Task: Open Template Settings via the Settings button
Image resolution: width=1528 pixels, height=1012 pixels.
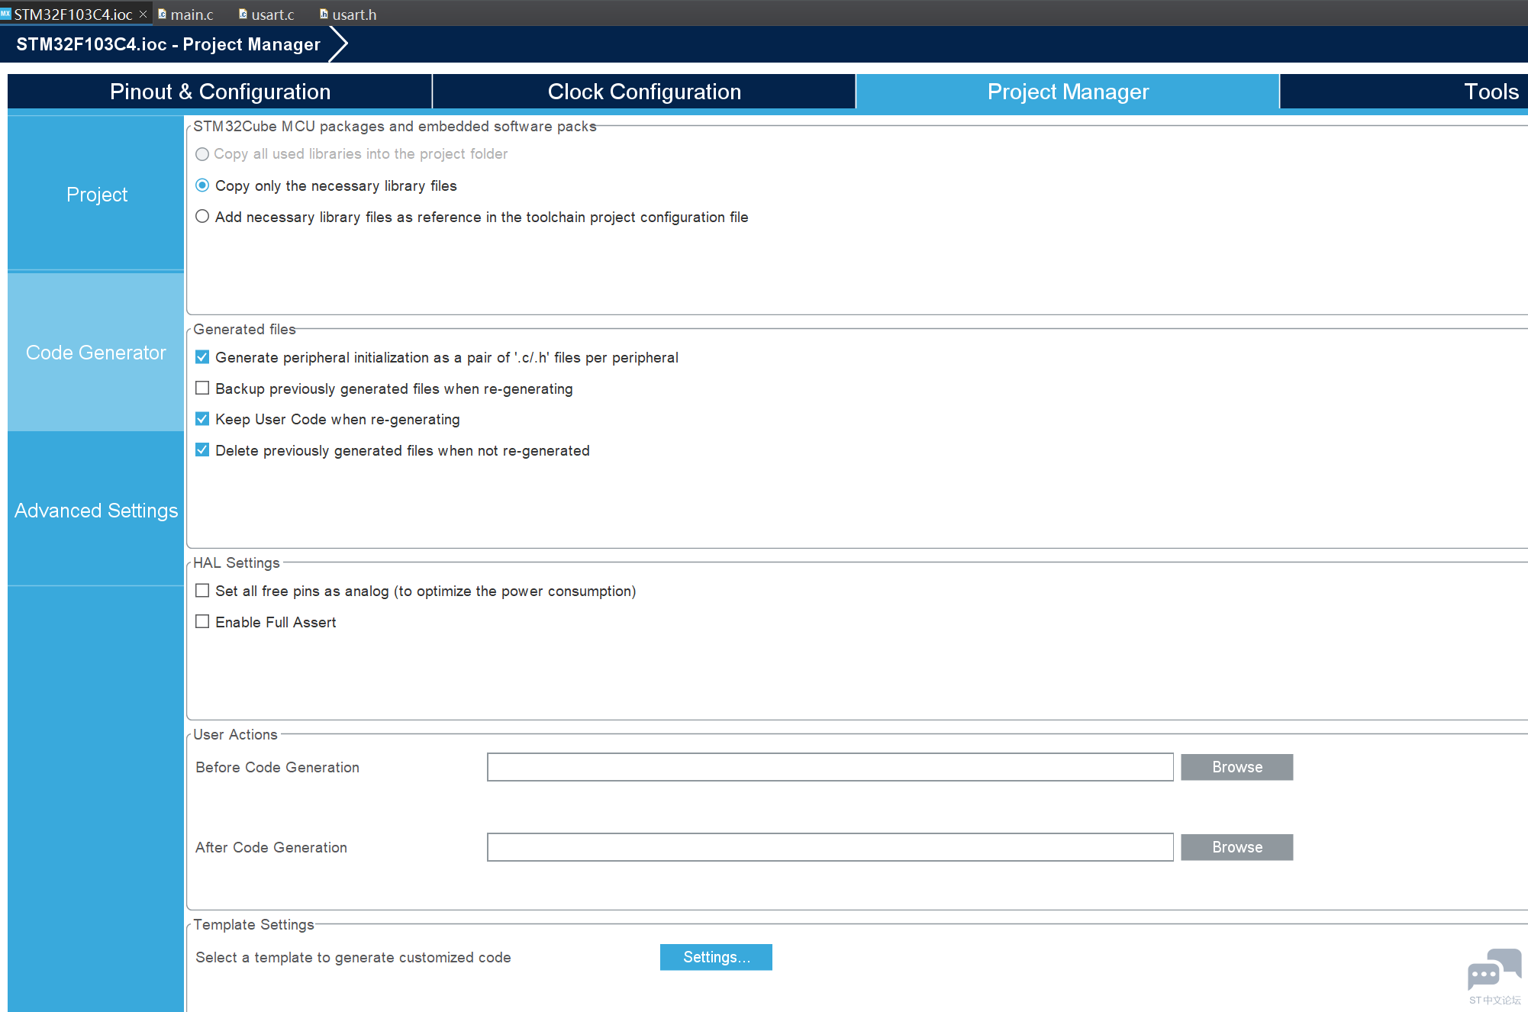Action: click(x=715, y=956)
